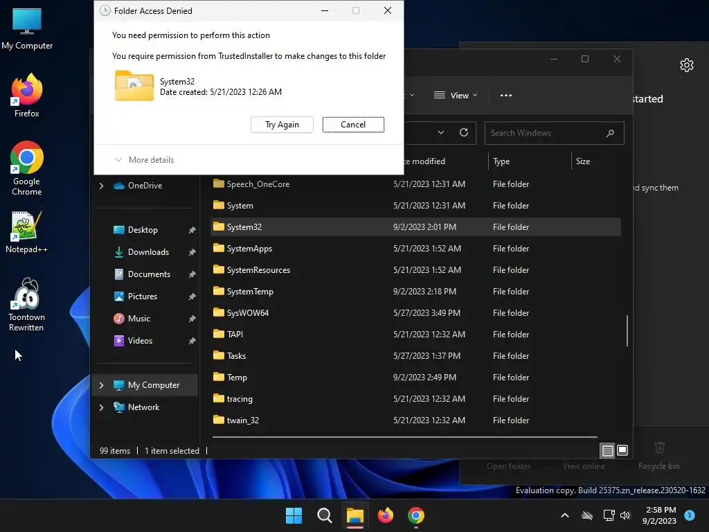Click Try Again in access denied dialog
Viewport: 709px width, 532px height.
(282, 125)
